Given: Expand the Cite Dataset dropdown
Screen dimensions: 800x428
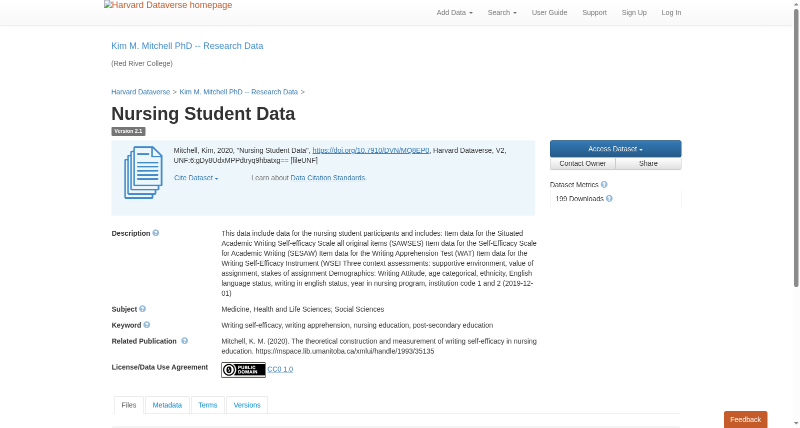Looking at the screenshot, I should 196,178.
